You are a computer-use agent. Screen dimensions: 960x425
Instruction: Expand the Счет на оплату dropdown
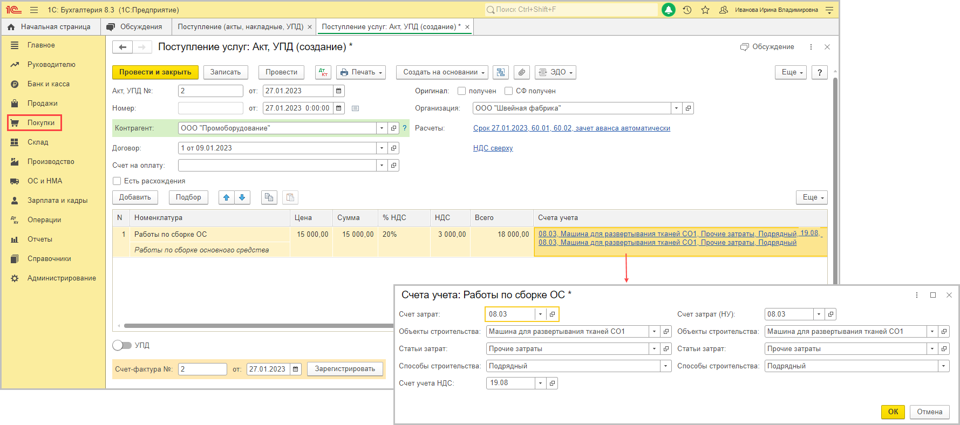coord(382,166)
